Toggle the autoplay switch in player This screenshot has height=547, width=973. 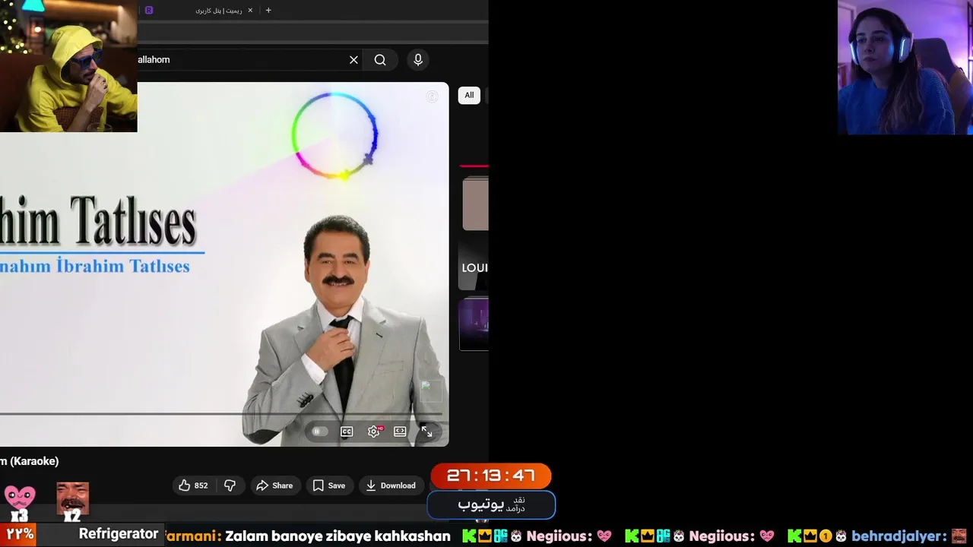point(319,432)
